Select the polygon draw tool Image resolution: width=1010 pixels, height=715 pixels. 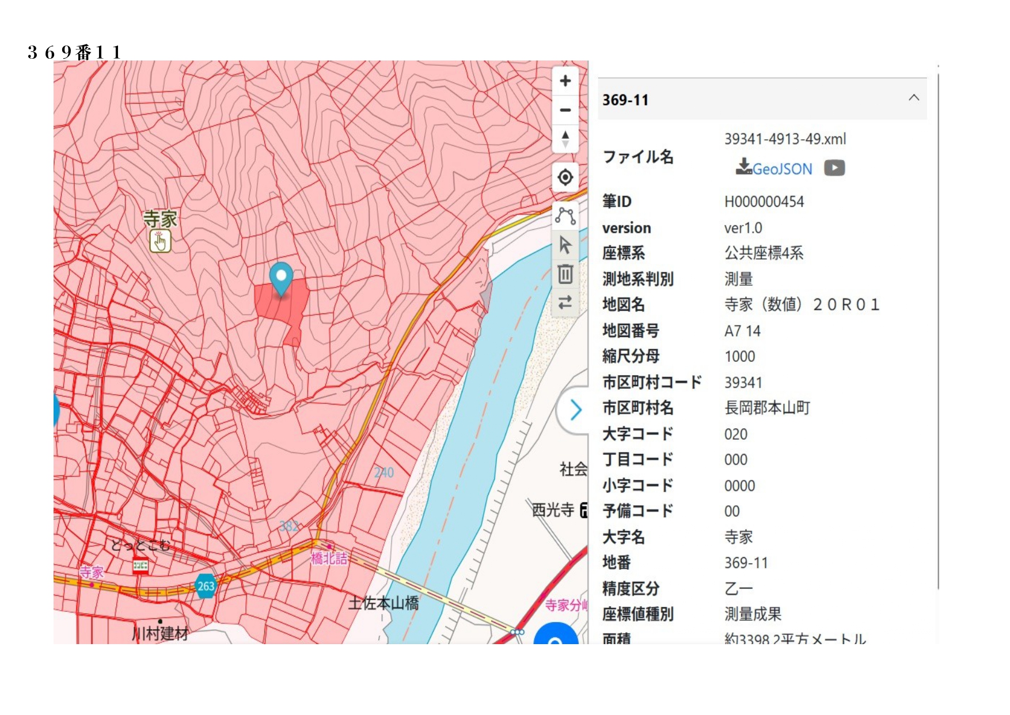(x=565, y=216)
